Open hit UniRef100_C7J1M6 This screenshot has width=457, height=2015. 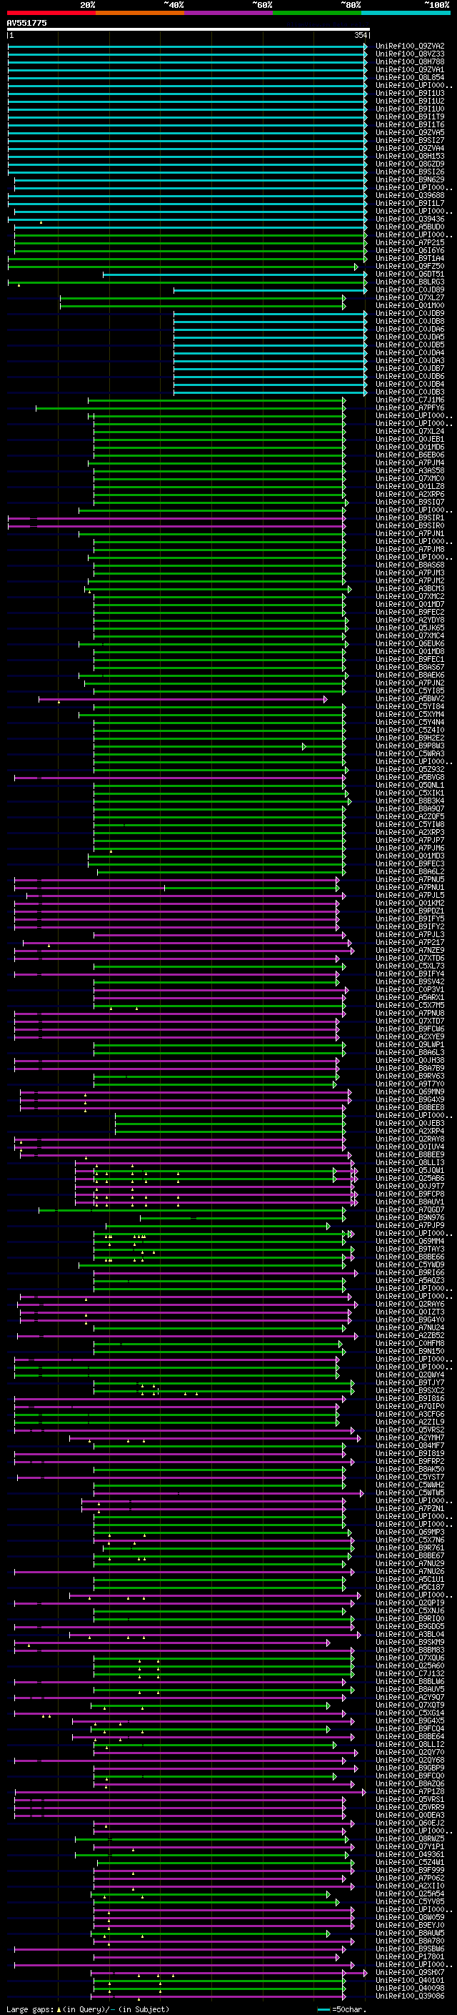pos(410,400)
